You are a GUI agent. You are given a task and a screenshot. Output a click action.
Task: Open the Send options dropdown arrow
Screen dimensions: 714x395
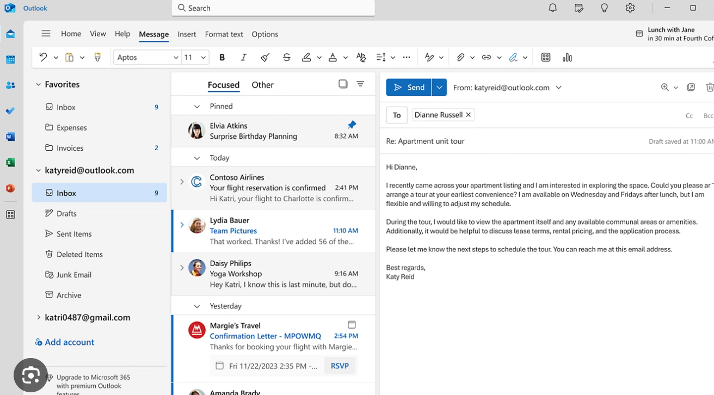pyautogui.click(x=439, y=87)
